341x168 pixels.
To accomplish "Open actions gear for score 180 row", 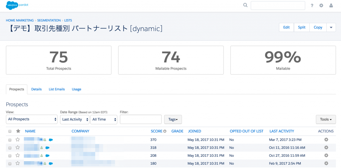I will pos(326,163).
